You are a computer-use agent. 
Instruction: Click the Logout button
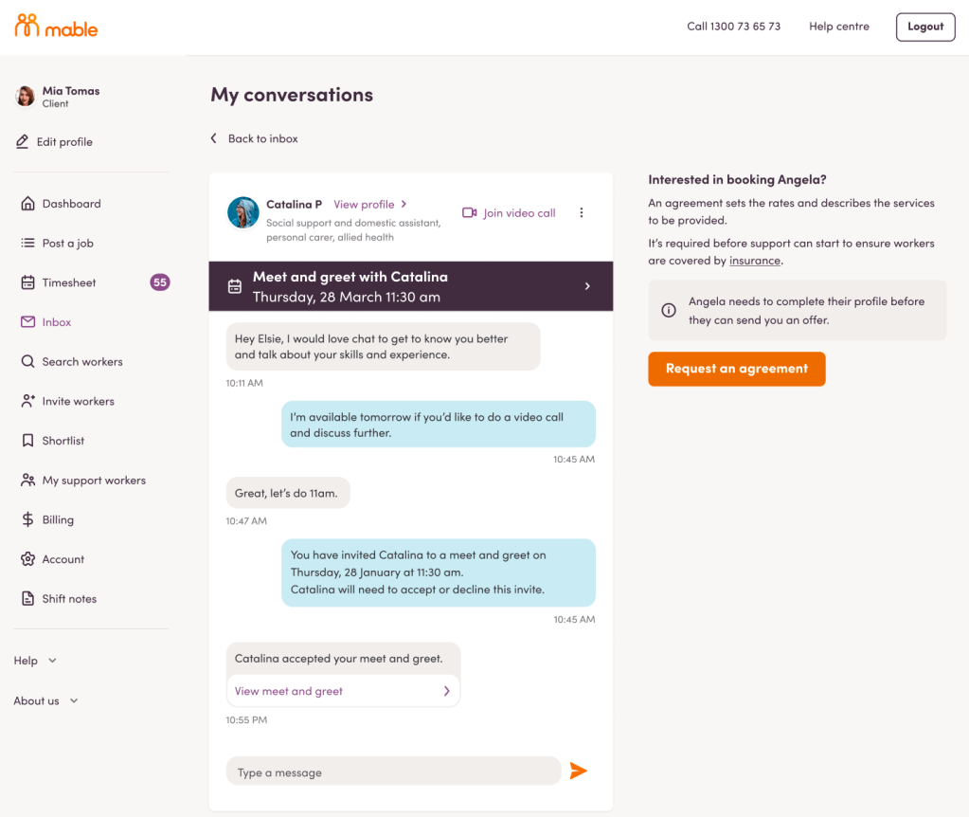click(924, 27)
